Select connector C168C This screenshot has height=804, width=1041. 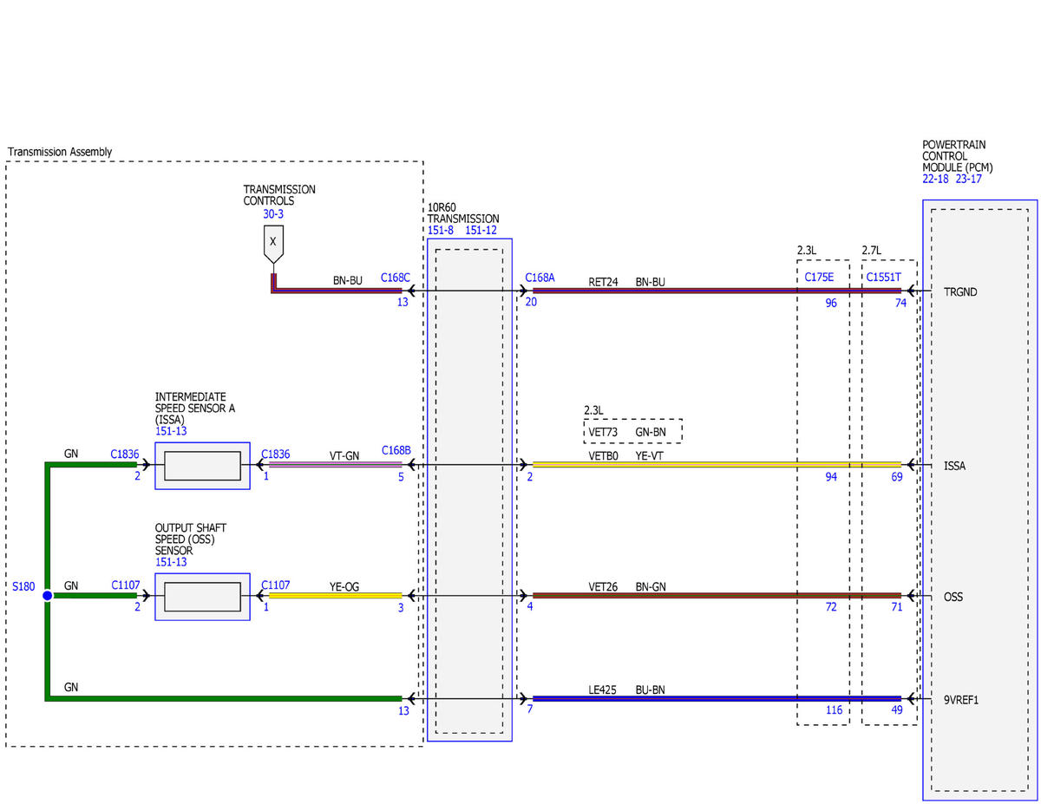[x=396, y=278]
